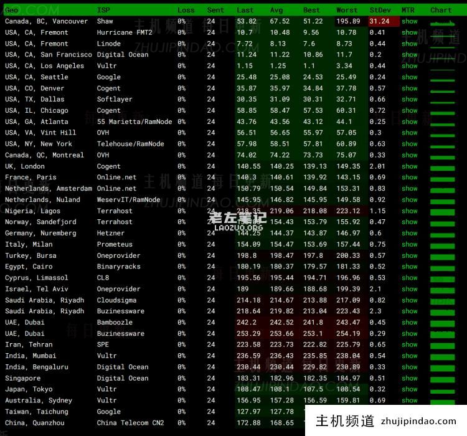Sort by the Loss column header

[186, 10]
